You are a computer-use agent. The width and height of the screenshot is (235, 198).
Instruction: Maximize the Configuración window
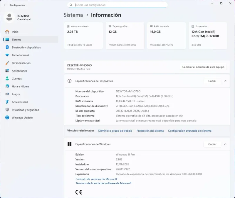[221, 3]
